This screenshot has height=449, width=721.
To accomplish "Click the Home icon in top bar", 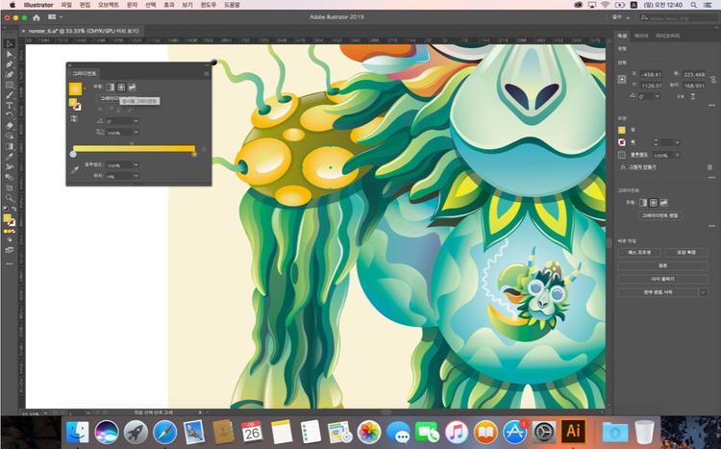I will point(37,17).
